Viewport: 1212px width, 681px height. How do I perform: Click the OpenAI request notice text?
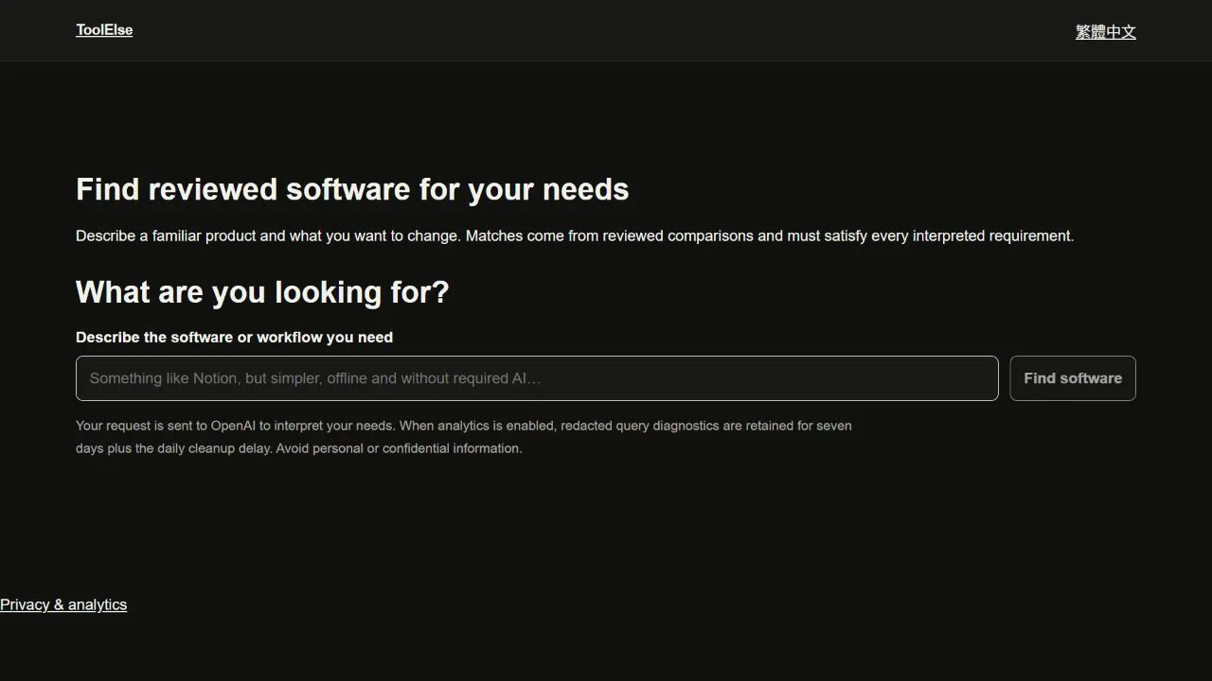pos(464,437)
